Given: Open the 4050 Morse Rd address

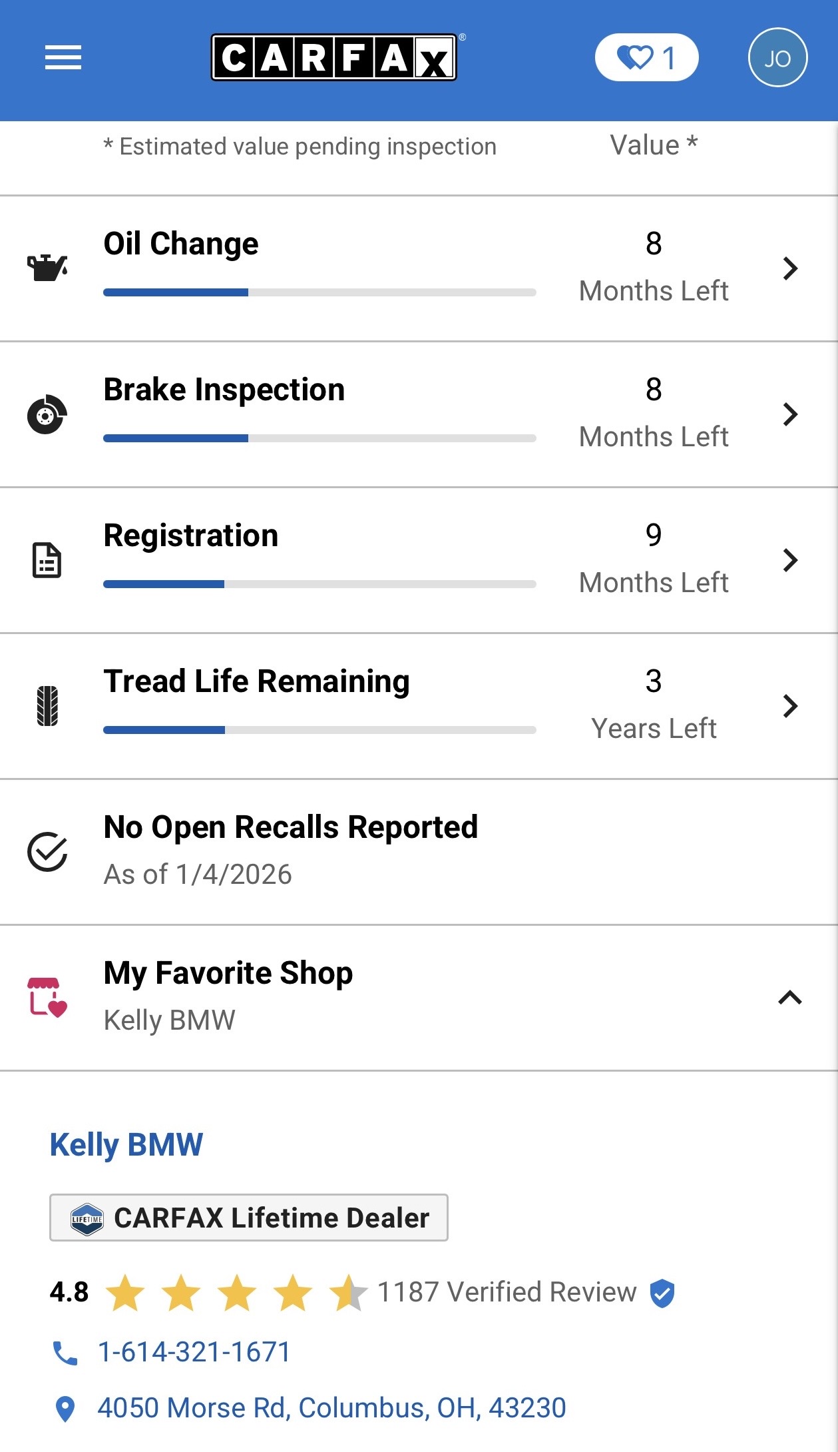Looking at the screenshot, I should [x=331, y=1408].
